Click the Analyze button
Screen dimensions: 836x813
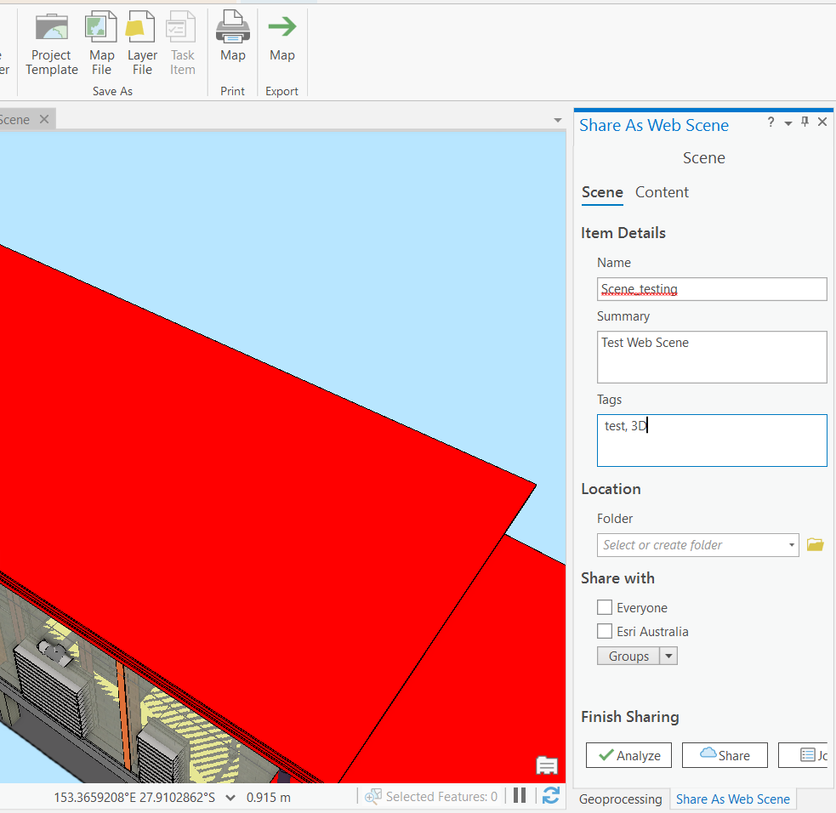(628, 754)
